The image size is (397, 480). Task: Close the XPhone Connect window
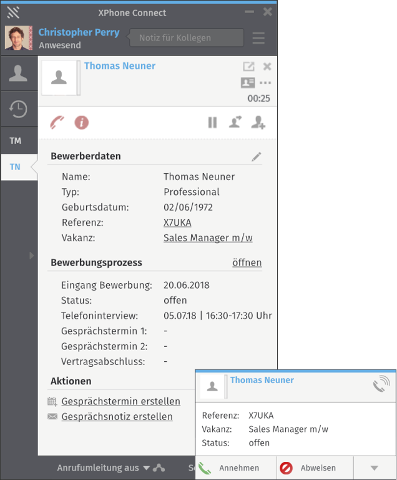[268, 12]
